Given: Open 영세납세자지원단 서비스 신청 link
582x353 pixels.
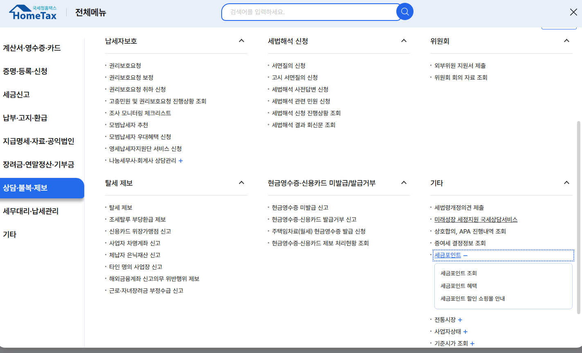Looking at the screenshot, I should [x=145, y=148].
